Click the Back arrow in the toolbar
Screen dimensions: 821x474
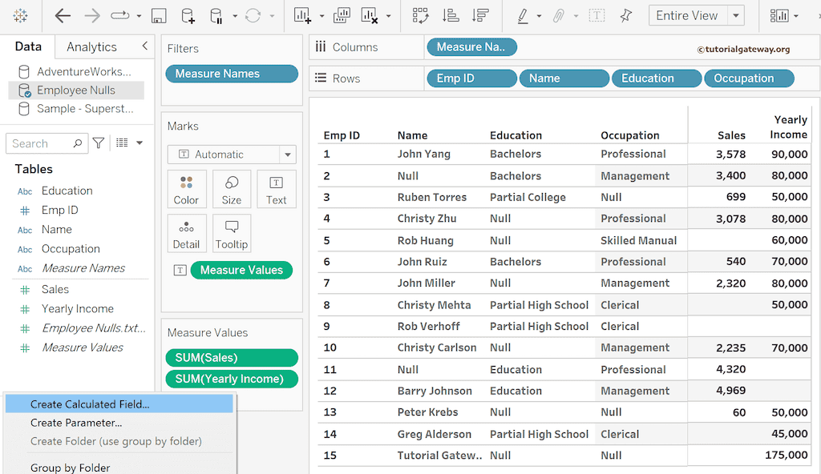tap(63, 16)
